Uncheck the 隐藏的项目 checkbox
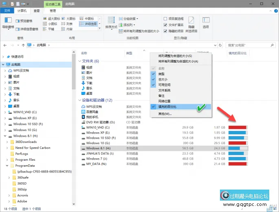Viewport: 279px width, 212px height. [x=165, y=31]
